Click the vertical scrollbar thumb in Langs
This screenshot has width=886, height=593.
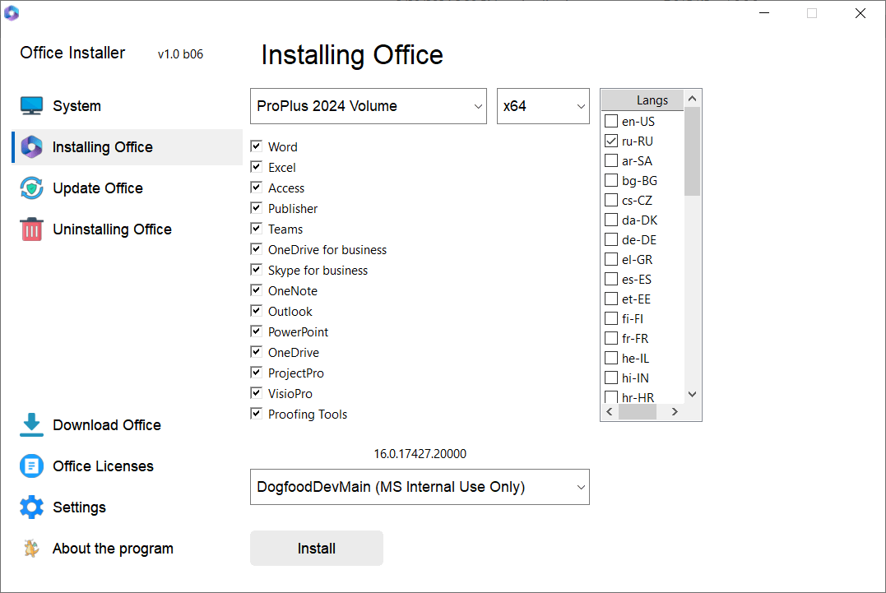point(692,151)
